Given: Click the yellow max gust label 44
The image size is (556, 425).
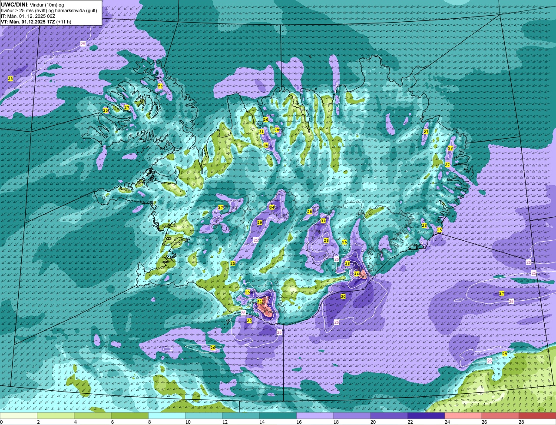Looking at the screenshot, I should [x=357, y=274].
